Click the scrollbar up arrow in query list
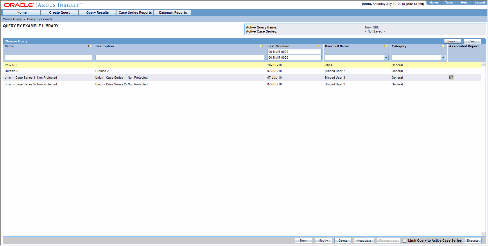 [483, 65]
